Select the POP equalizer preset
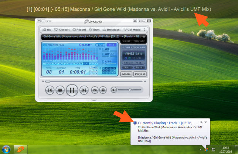Viewport: 238px width, 154px height. (x=55, y=64)
